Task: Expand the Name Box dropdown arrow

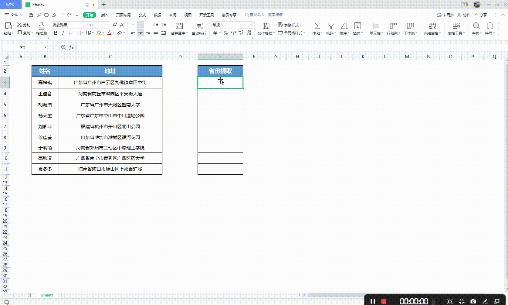Action: point(46,47)
